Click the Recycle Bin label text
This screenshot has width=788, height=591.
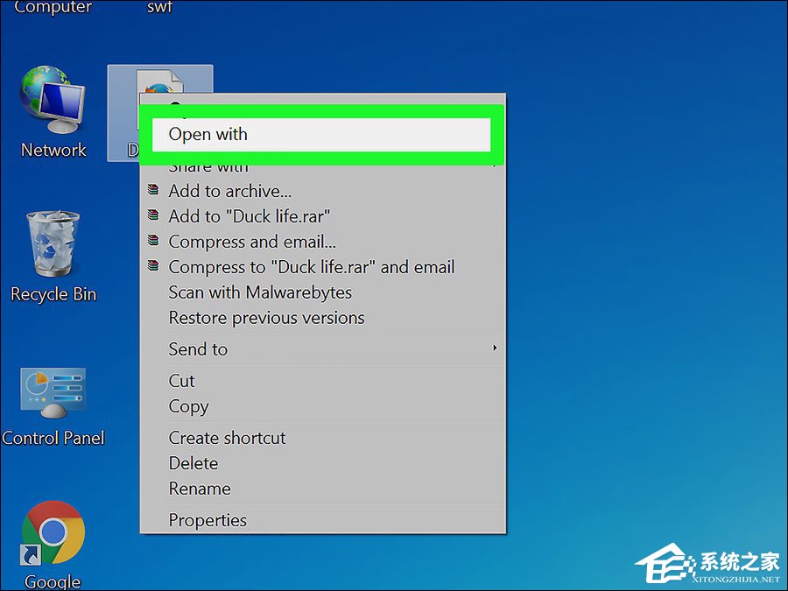click(x=53, y=294)
